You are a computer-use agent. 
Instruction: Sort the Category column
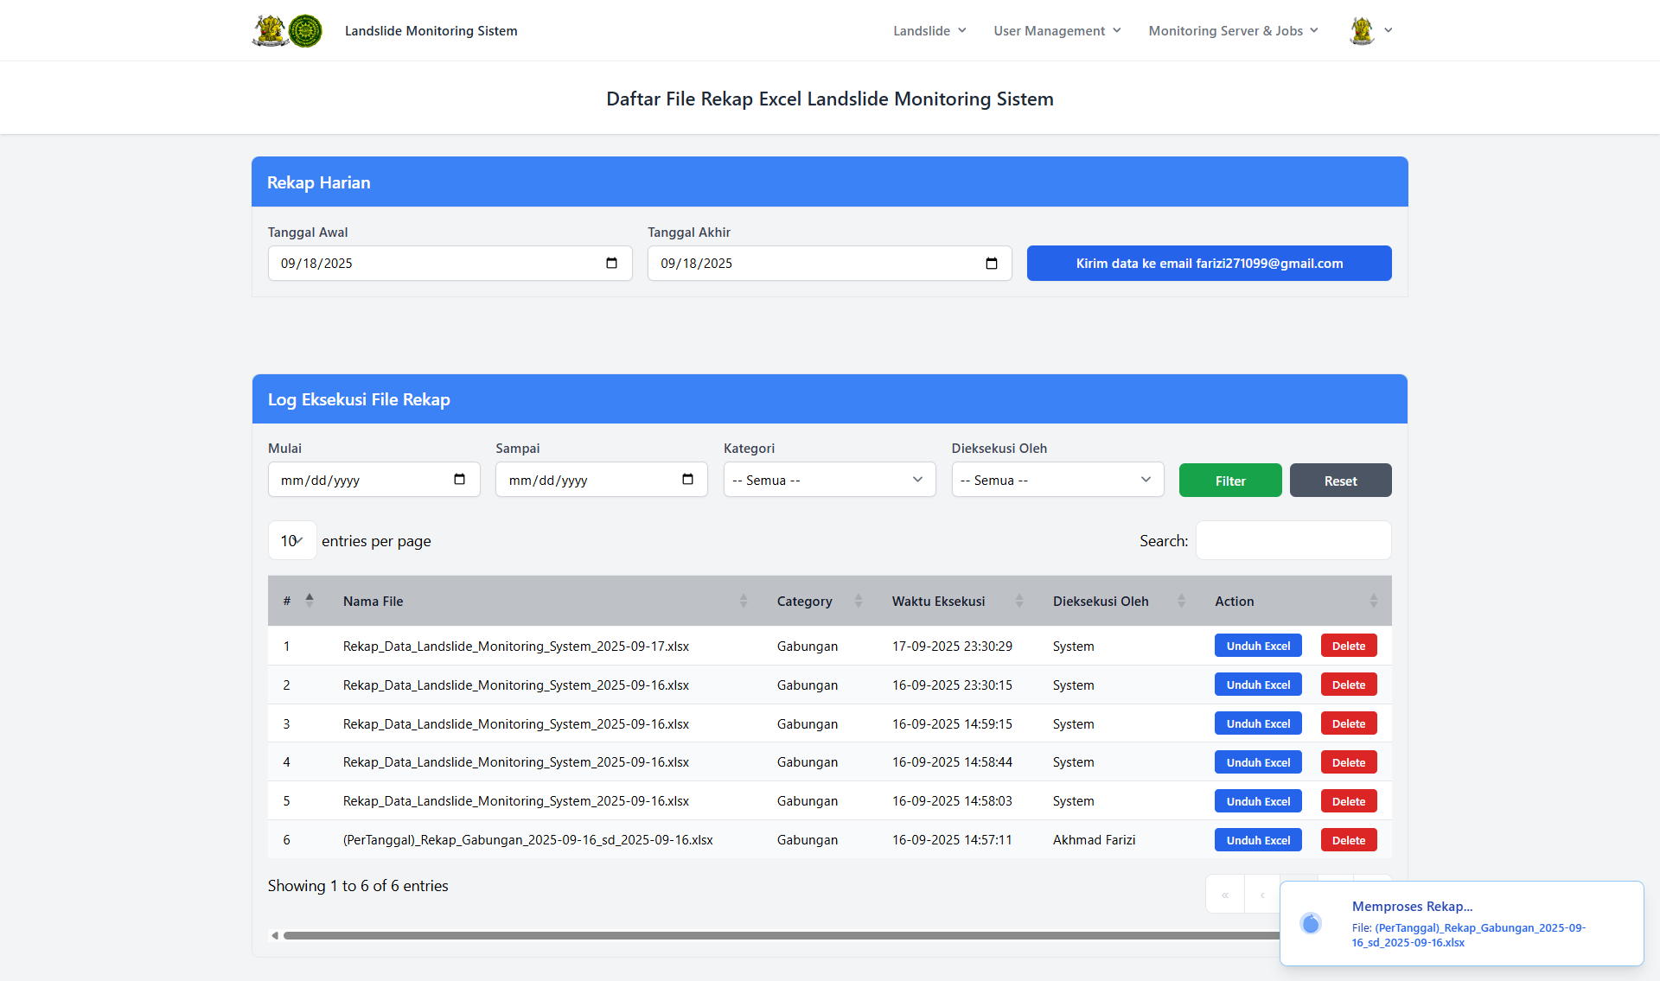[x=858, y=601]
